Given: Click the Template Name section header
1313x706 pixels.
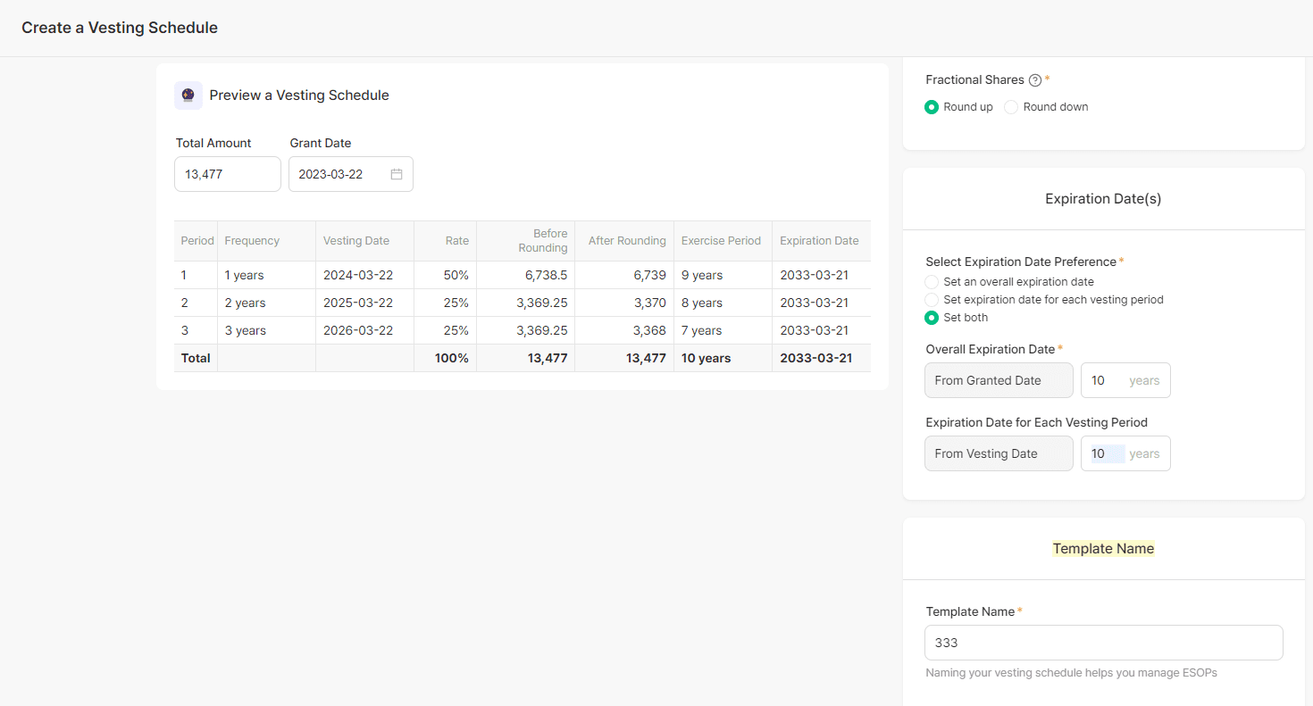Looking at the screenshot, I should (x=1103, y=548).
